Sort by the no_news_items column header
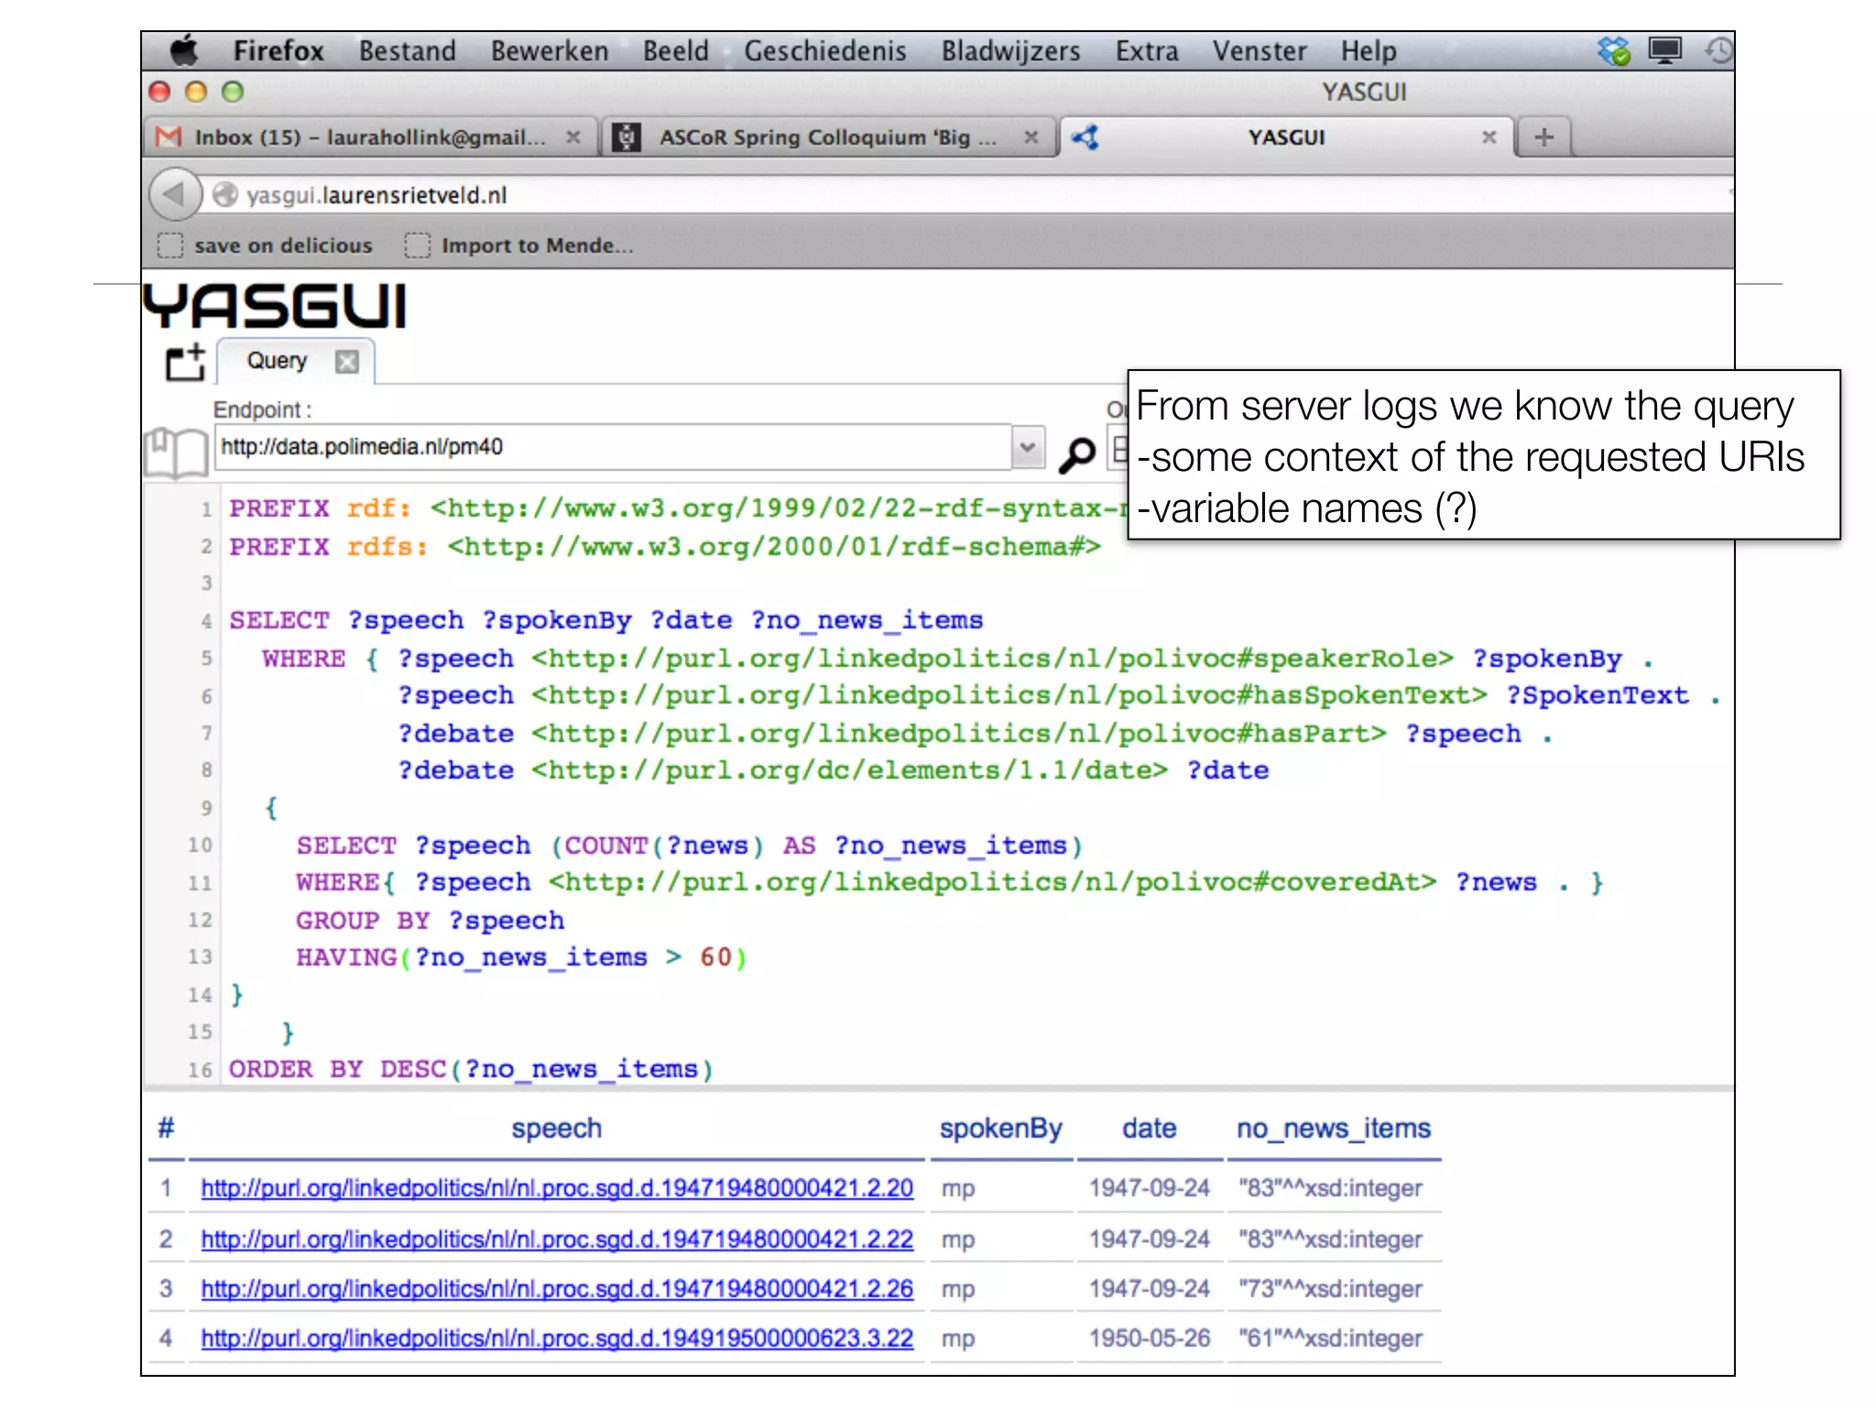 (x=1333, y=1129)
